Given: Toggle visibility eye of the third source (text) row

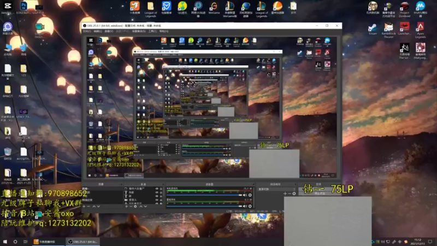Looking at the screenshot, I should tap(157, 196).
